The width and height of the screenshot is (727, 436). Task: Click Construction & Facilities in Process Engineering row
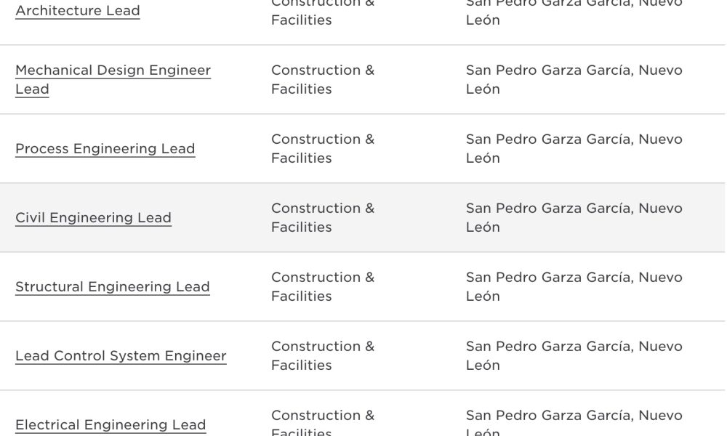pyautogui.click(x=323, y=149)
